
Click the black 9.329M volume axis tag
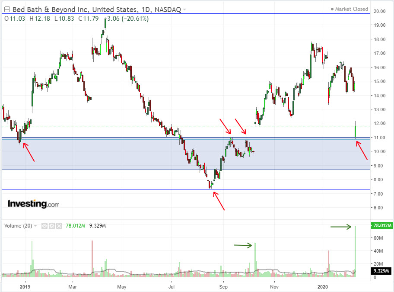pos(381,271)
